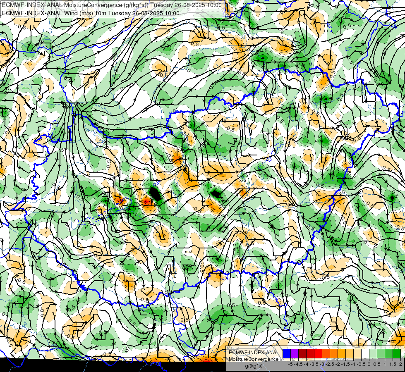Click the 'Wind (m/s) 10m' title line
The image size is (405, 372).
pyautogui.click(x=91, y=13)
